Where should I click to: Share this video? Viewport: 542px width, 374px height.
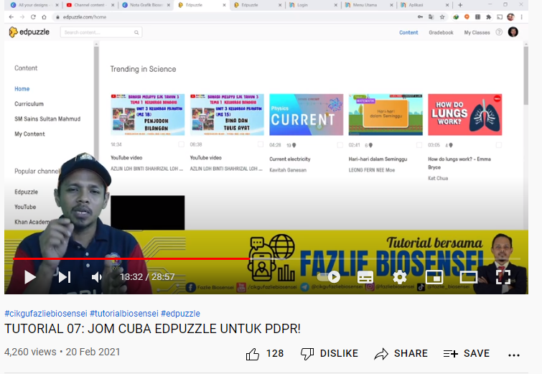(401, 353)
